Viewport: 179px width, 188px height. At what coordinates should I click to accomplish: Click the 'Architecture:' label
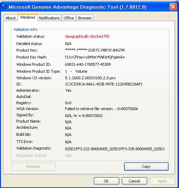[27, 127]
